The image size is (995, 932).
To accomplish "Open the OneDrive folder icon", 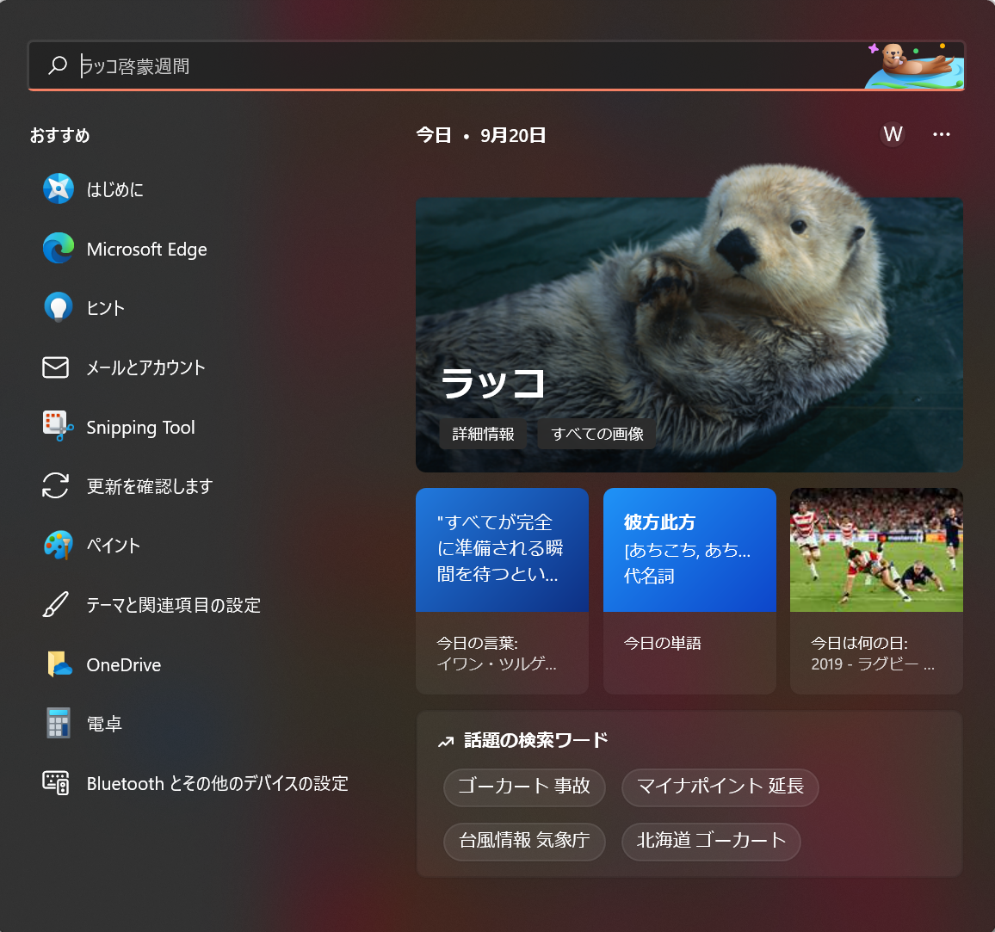I will [59, 664].
